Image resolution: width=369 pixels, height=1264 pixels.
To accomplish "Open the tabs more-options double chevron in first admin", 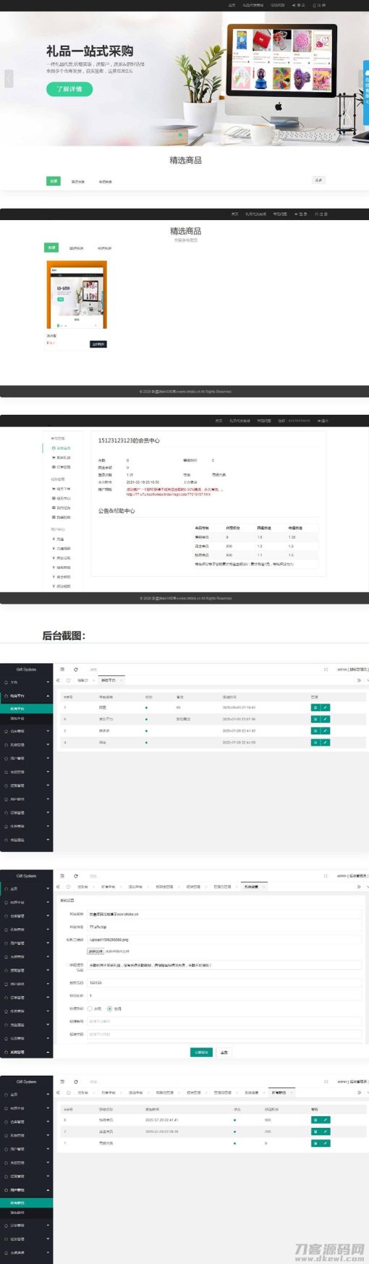I will click(359, 680).
